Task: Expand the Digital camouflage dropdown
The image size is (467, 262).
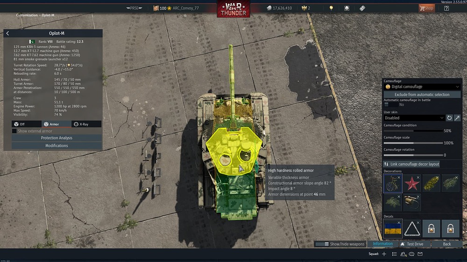Action: pos(422,87)
